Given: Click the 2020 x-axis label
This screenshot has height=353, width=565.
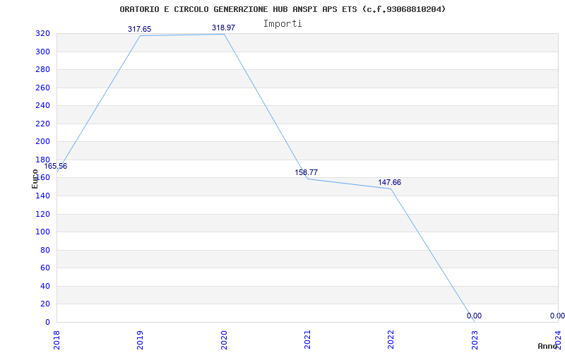Looking at the screenshot, I should [x=224, y=339].
